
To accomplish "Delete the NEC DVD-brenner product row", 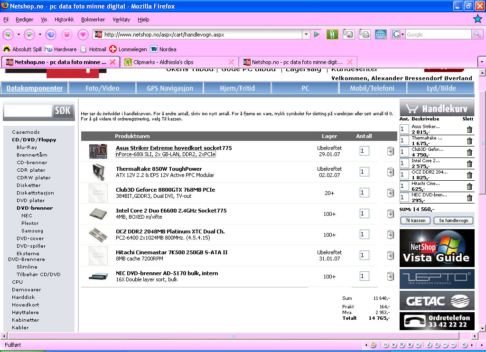I will point(391,276).
